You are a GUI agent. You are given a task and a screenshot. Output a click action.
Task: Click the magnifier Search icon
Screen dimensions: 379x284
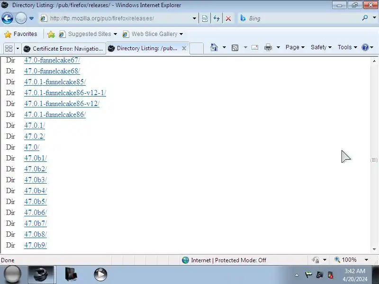[365, 18]
